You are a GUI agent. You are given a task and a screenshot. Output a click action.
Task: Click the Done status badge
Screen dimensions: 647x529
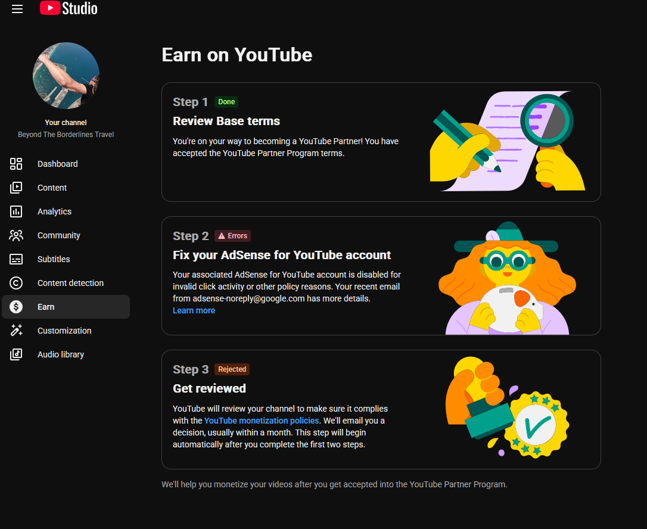226,102
